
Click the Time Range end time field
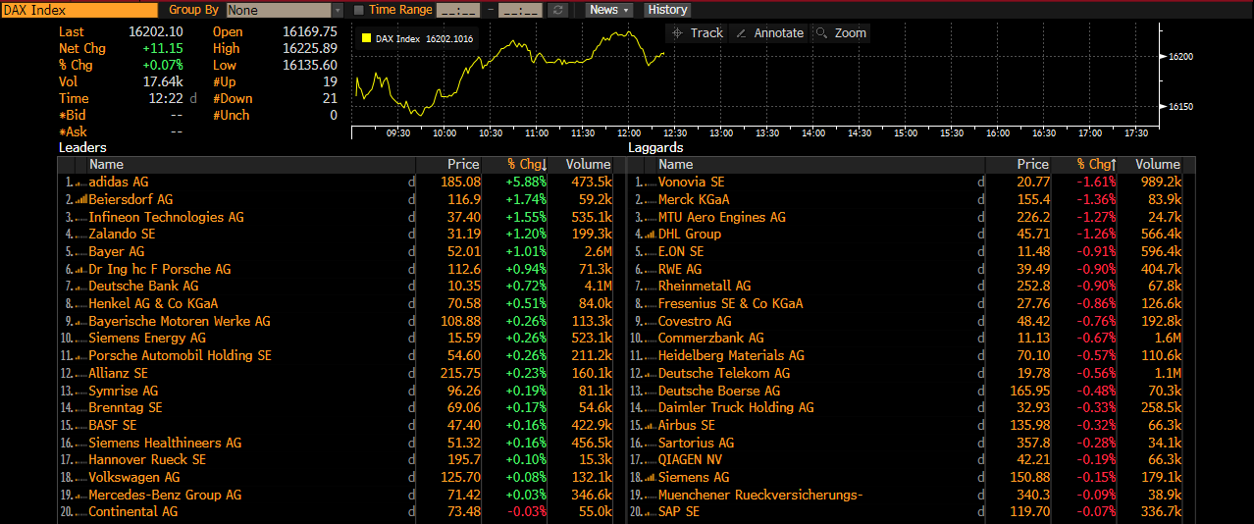click(x=520, y=9)
